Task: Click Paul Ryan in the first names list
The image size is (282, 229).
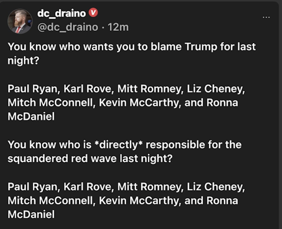Action: (33, 89)
